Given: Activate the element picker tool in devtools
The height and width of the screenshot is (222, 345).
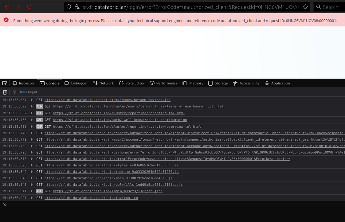Looking at the screenshot, I should pyautogui.click(x=5, y=83).
